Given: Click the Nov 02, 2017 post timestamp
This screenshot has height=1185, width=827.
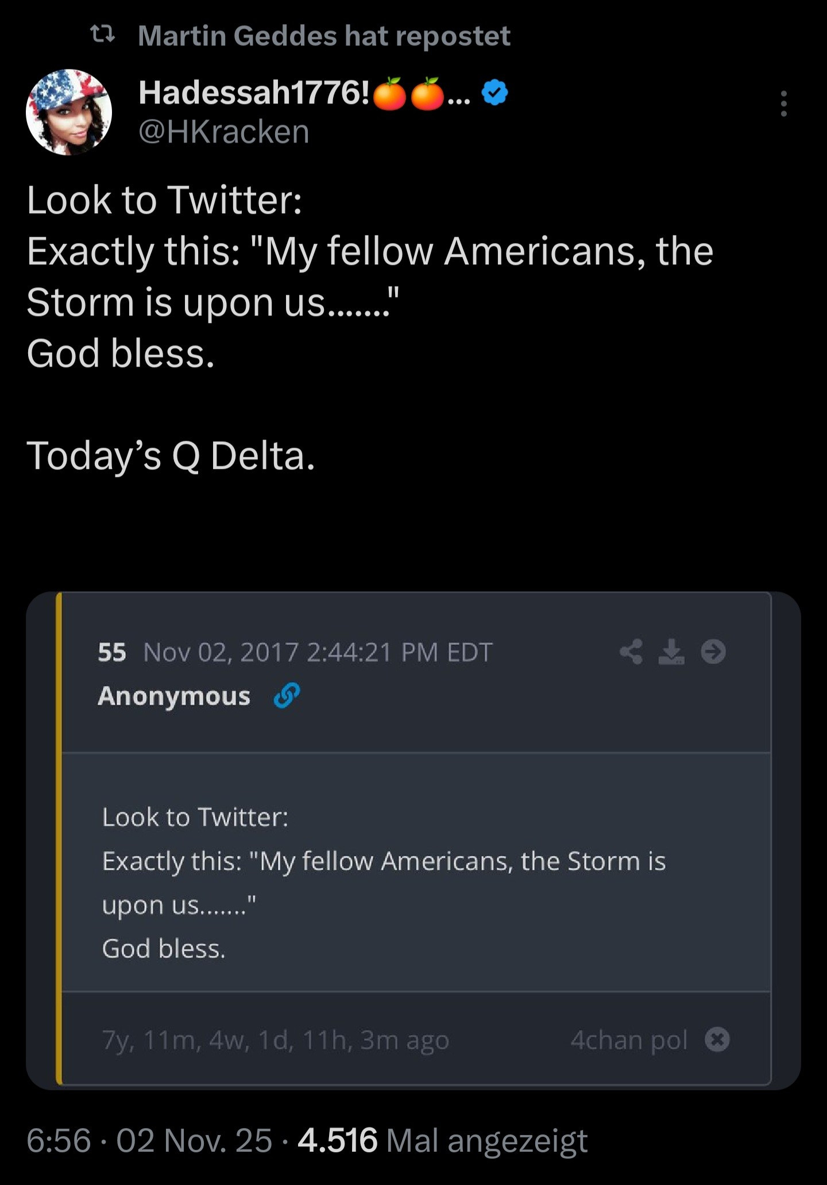Looking at the screenshot, I should pos(318,652).
